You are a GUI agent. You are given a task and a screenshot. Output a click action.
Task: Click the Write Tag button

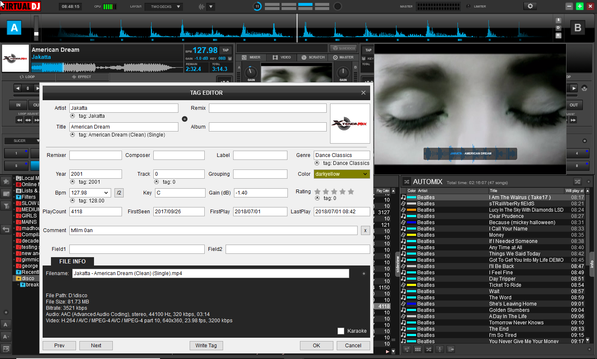coord(206,346)
